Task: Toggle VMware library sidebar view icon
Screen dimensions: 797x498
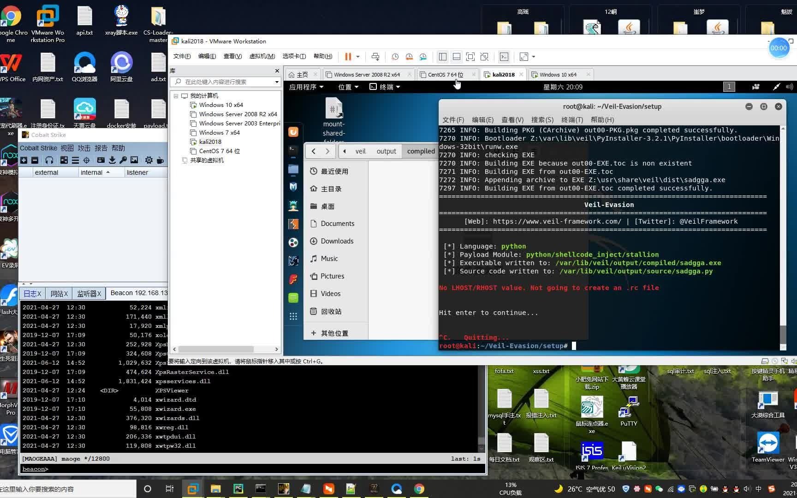Action: [443, 57]
